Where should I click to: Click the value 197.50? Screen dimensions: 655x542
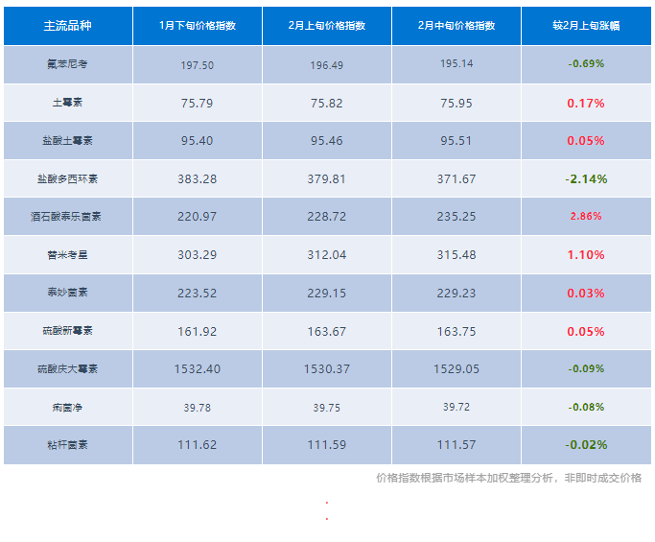coord(198,65)
